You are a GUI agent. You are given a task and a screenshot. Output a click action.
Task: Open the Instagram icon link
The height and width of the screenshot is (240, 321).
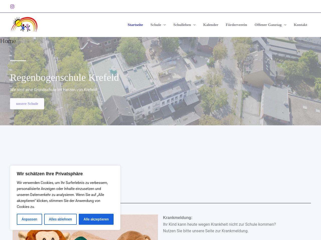[12, 6]
